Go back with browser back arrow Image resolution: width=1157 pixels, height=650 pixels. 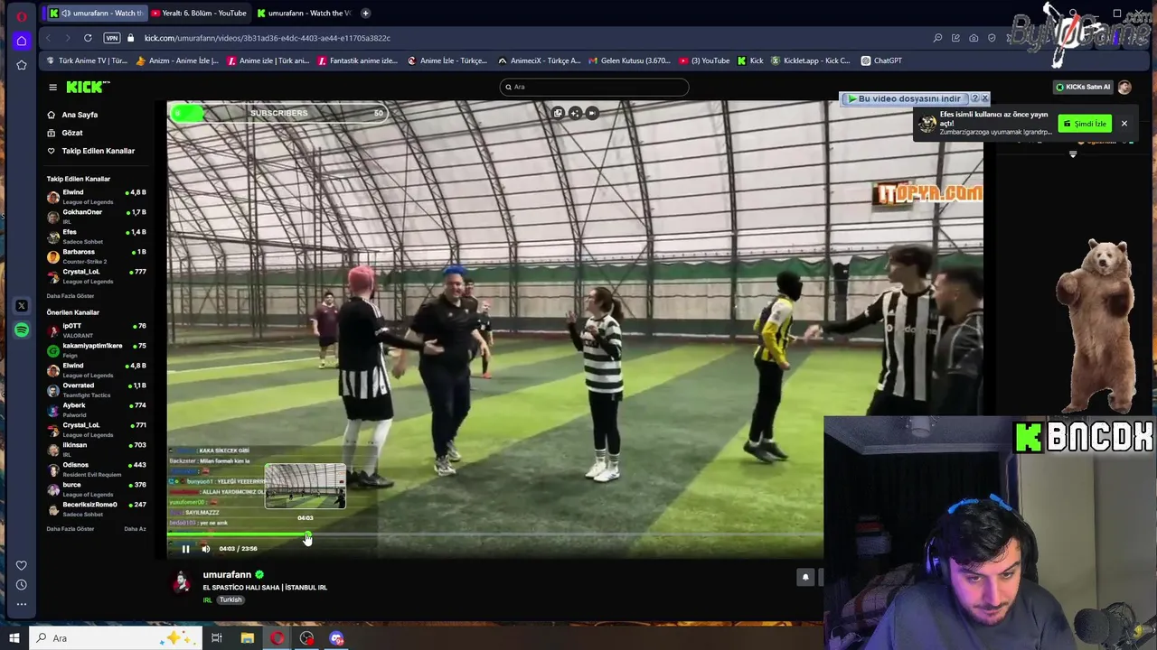click(47, 38)
